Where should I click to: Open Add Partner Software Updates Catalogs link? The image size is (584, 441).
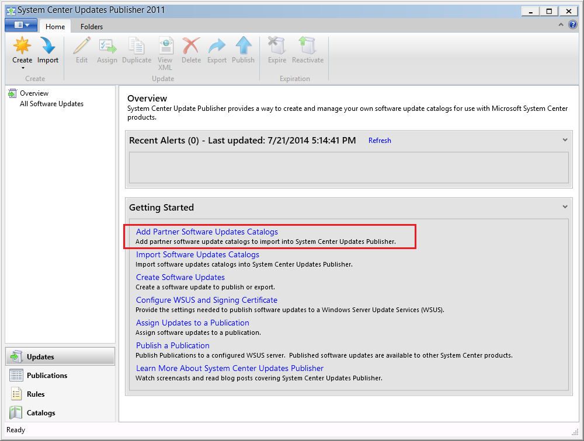point(207,232)
